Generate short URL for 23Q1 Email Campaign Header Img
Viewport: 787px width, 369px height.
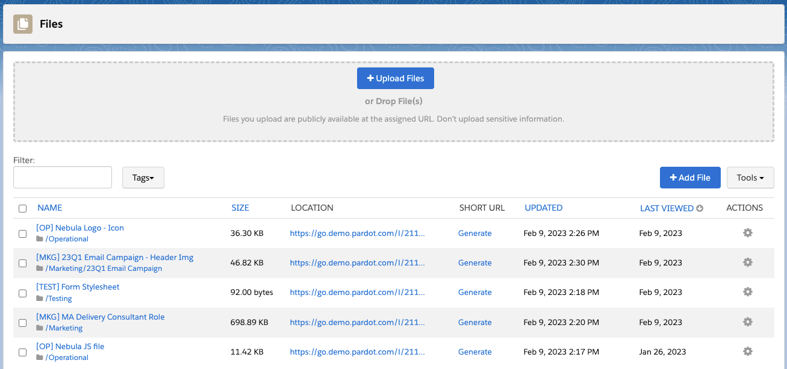pyautogui.click(x=474, y=262)
